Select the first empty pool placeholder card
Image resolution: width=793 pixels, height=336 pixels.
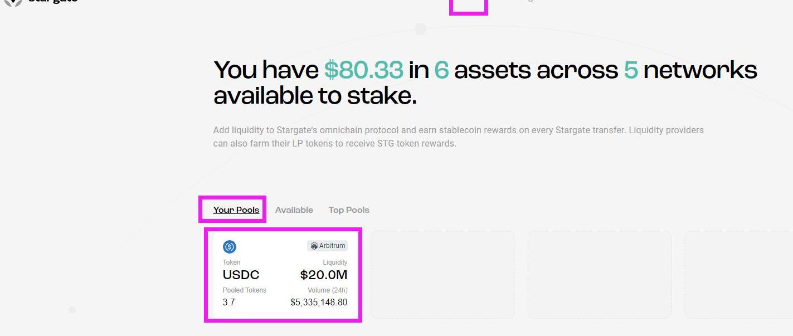point(442,275)
